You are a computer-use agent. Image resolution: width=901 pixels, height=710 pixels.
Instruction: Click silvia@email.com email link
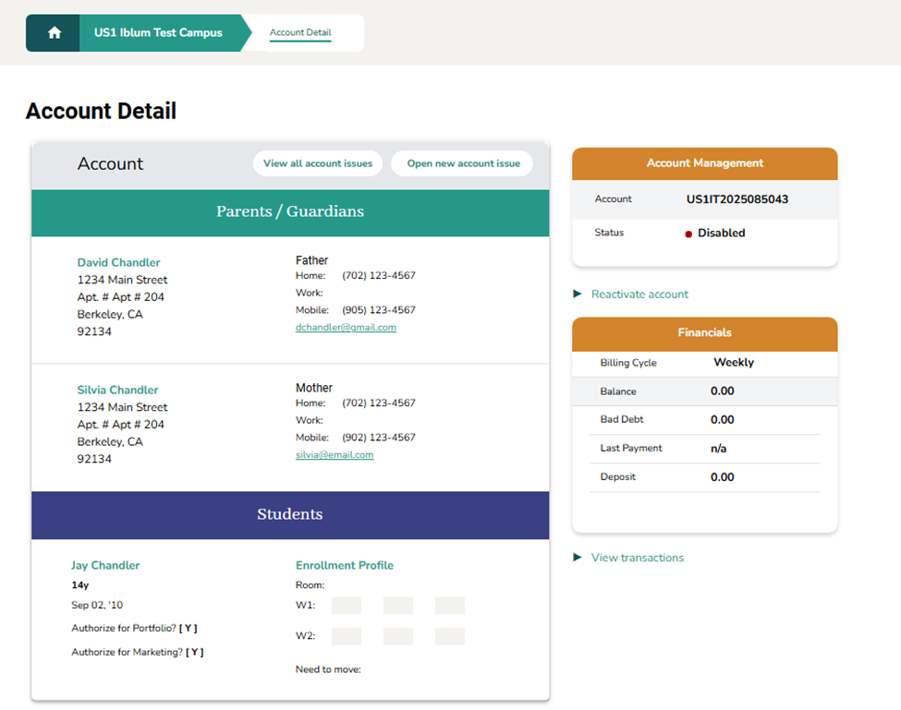tap(335, 455)
